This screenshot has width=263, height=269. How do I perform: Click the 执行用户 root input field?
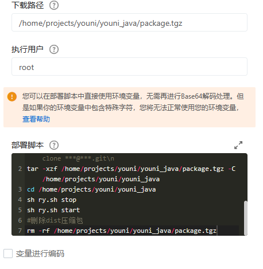[x=129, y=67]
